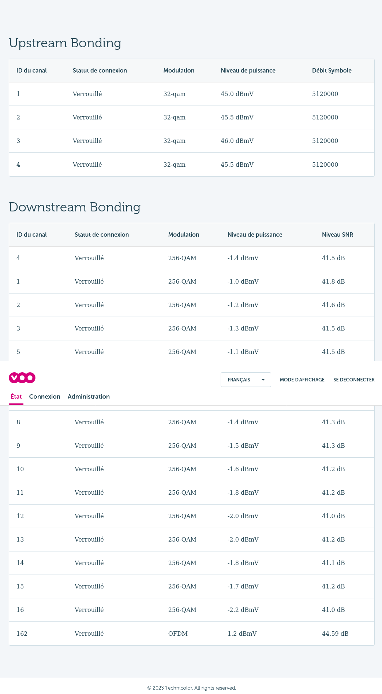This screenshot has width=382, height=694.
Task: Click the OFDM modulation cell
Action: 178,634
